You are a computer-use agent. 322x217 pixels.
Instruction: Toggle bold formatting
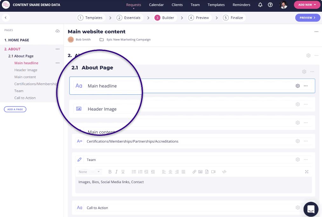point(110,172)
